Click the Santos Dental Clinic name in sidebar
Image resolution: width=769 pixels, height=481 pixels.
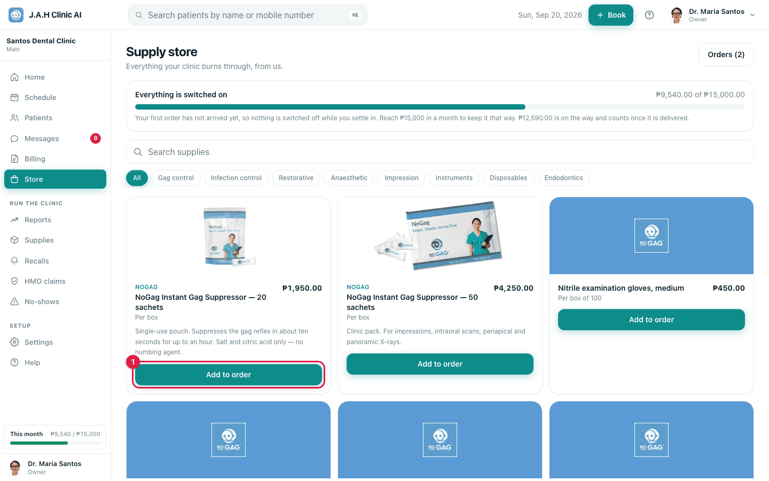coord(41,41)
